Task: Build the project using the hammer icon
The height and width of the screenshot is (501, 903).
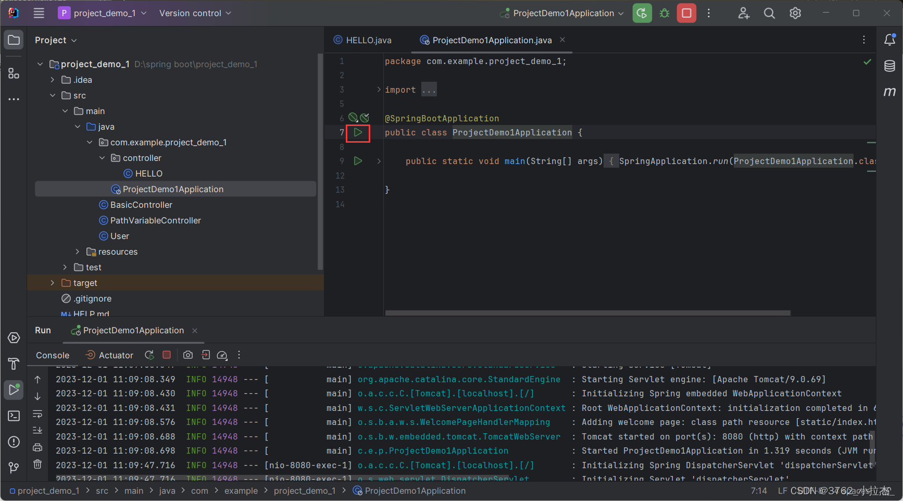Action: [x=14, y=364]
